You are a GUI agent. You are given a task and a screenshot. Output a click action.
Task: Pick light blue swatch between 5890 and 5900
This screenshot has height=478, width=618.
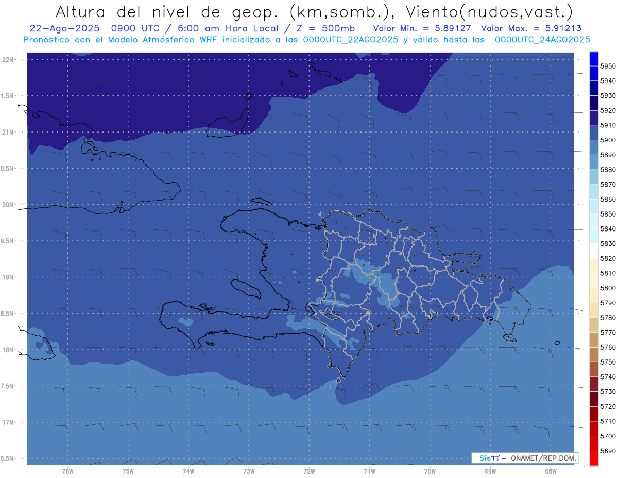pyautogui.click(x=593, y=147)
